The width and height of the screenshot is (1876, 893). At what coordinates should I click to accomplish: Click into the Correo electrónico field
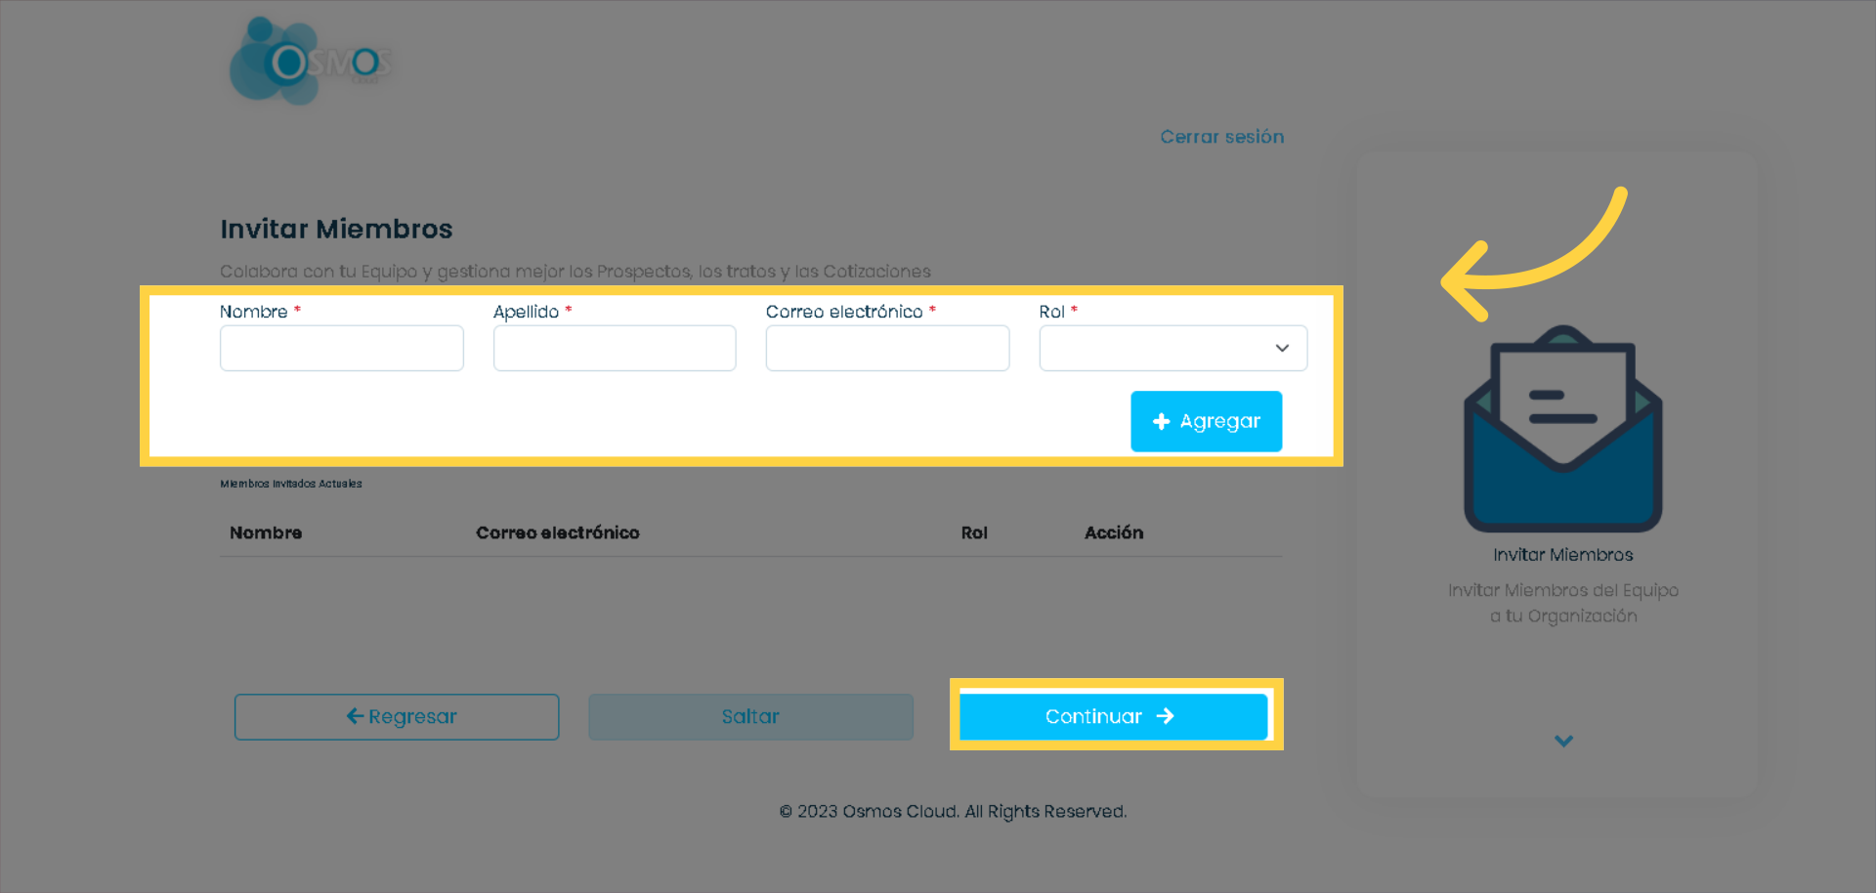click(x=887, y=348)
